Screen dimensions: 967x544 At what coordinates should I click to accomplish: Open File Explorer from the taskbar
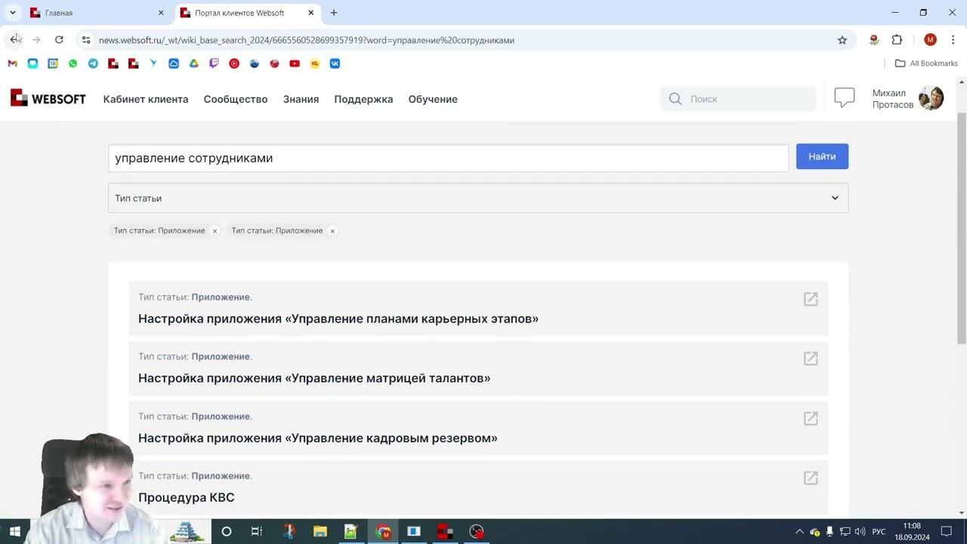(x=320, y=531)
